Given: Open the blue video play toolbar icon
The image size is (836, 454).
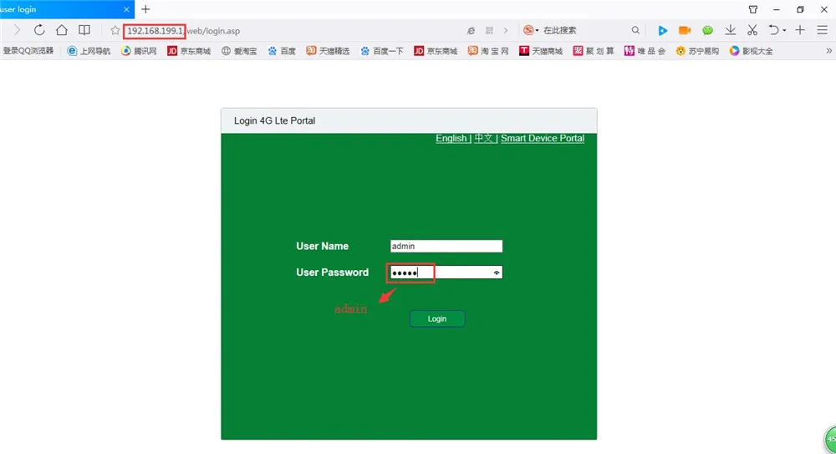Looking at the screenshot, I should click(662, 30).
